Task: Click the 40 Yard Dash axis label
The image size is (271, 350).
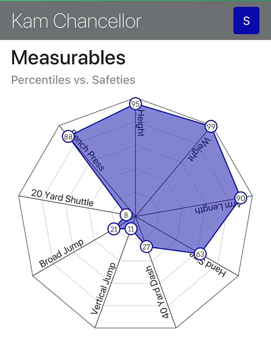Action: [158, 292]
